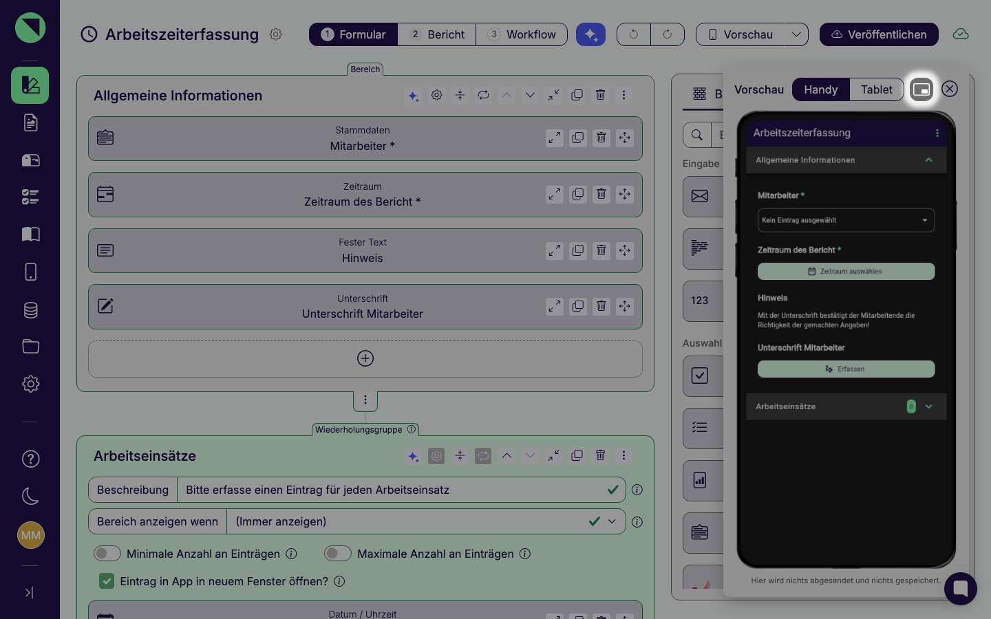The image size is (991, 619).
Task: Move the Allgemeine Informationen section down
Action: 530,95
